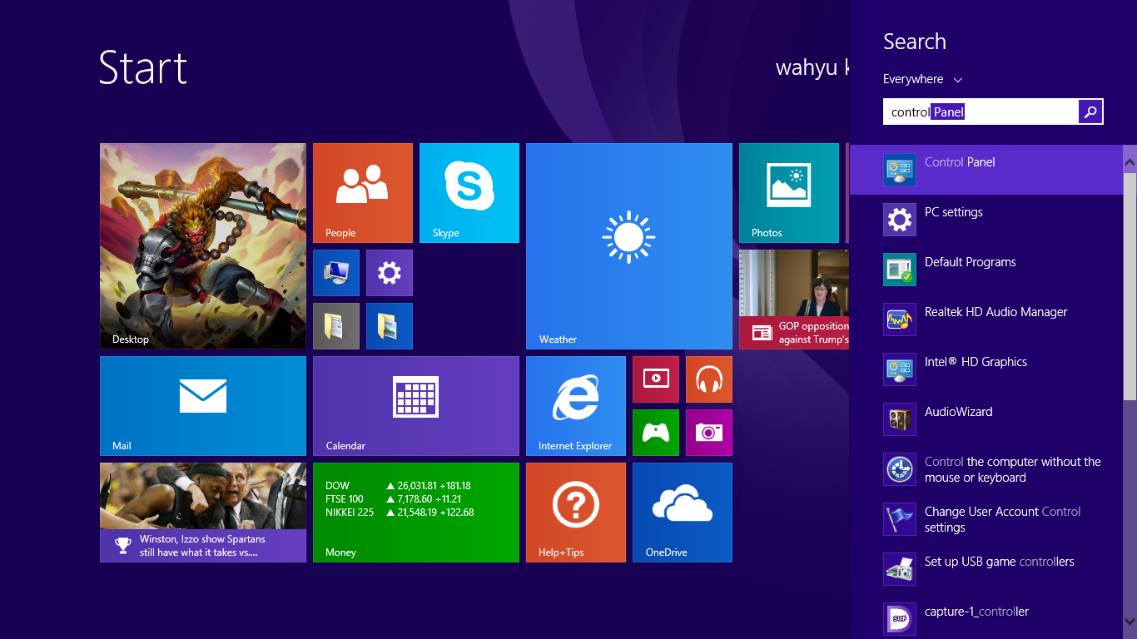Screen dimensions: 1137x639
Task: Open the gray Documents folder tile
Action: click(x=336, y=326)
